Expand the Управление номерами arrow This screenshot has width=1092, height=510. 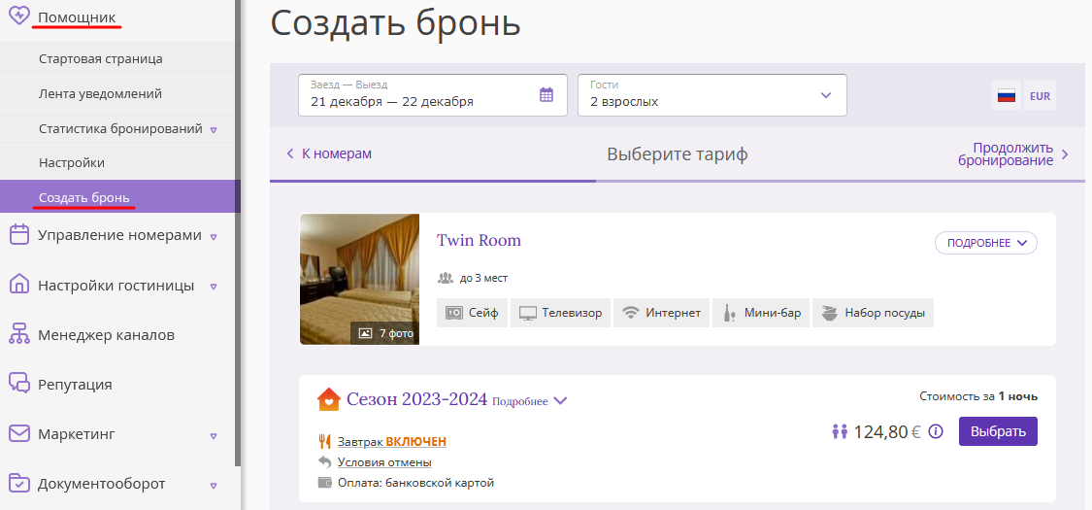tap(214, 236)
